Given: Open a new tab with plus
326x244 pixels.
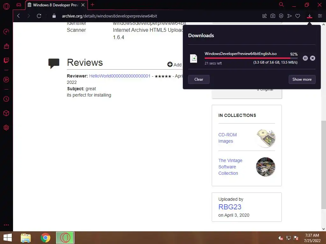Looking at the screenshot, I should pos(93,5).
